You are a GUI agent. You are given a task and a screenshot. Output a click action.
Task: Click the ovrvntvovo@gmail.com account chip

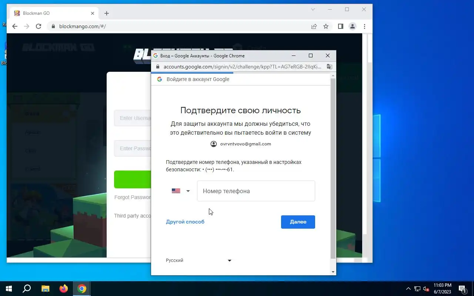point(241,144)
